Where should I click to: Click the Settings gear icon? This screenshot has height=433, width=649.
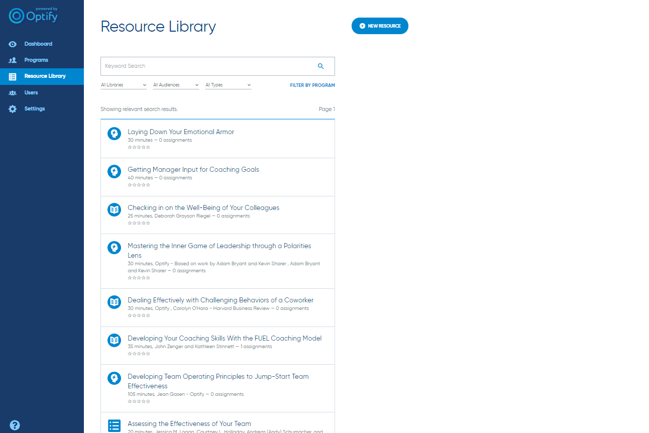[13, 109]
